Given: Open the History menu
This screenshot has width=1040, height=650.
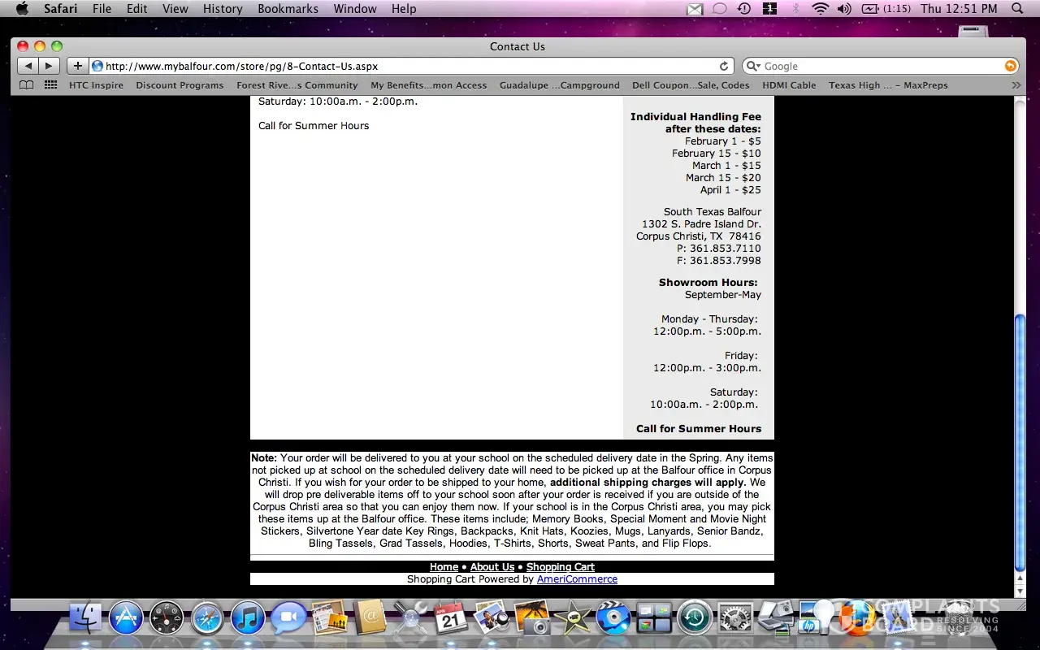Looking at the screenshot, I should coord(223,9).
